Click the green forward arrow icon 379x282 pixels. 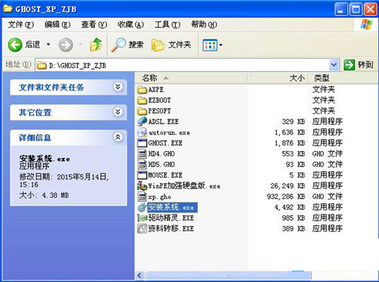(x=66, y=45)
